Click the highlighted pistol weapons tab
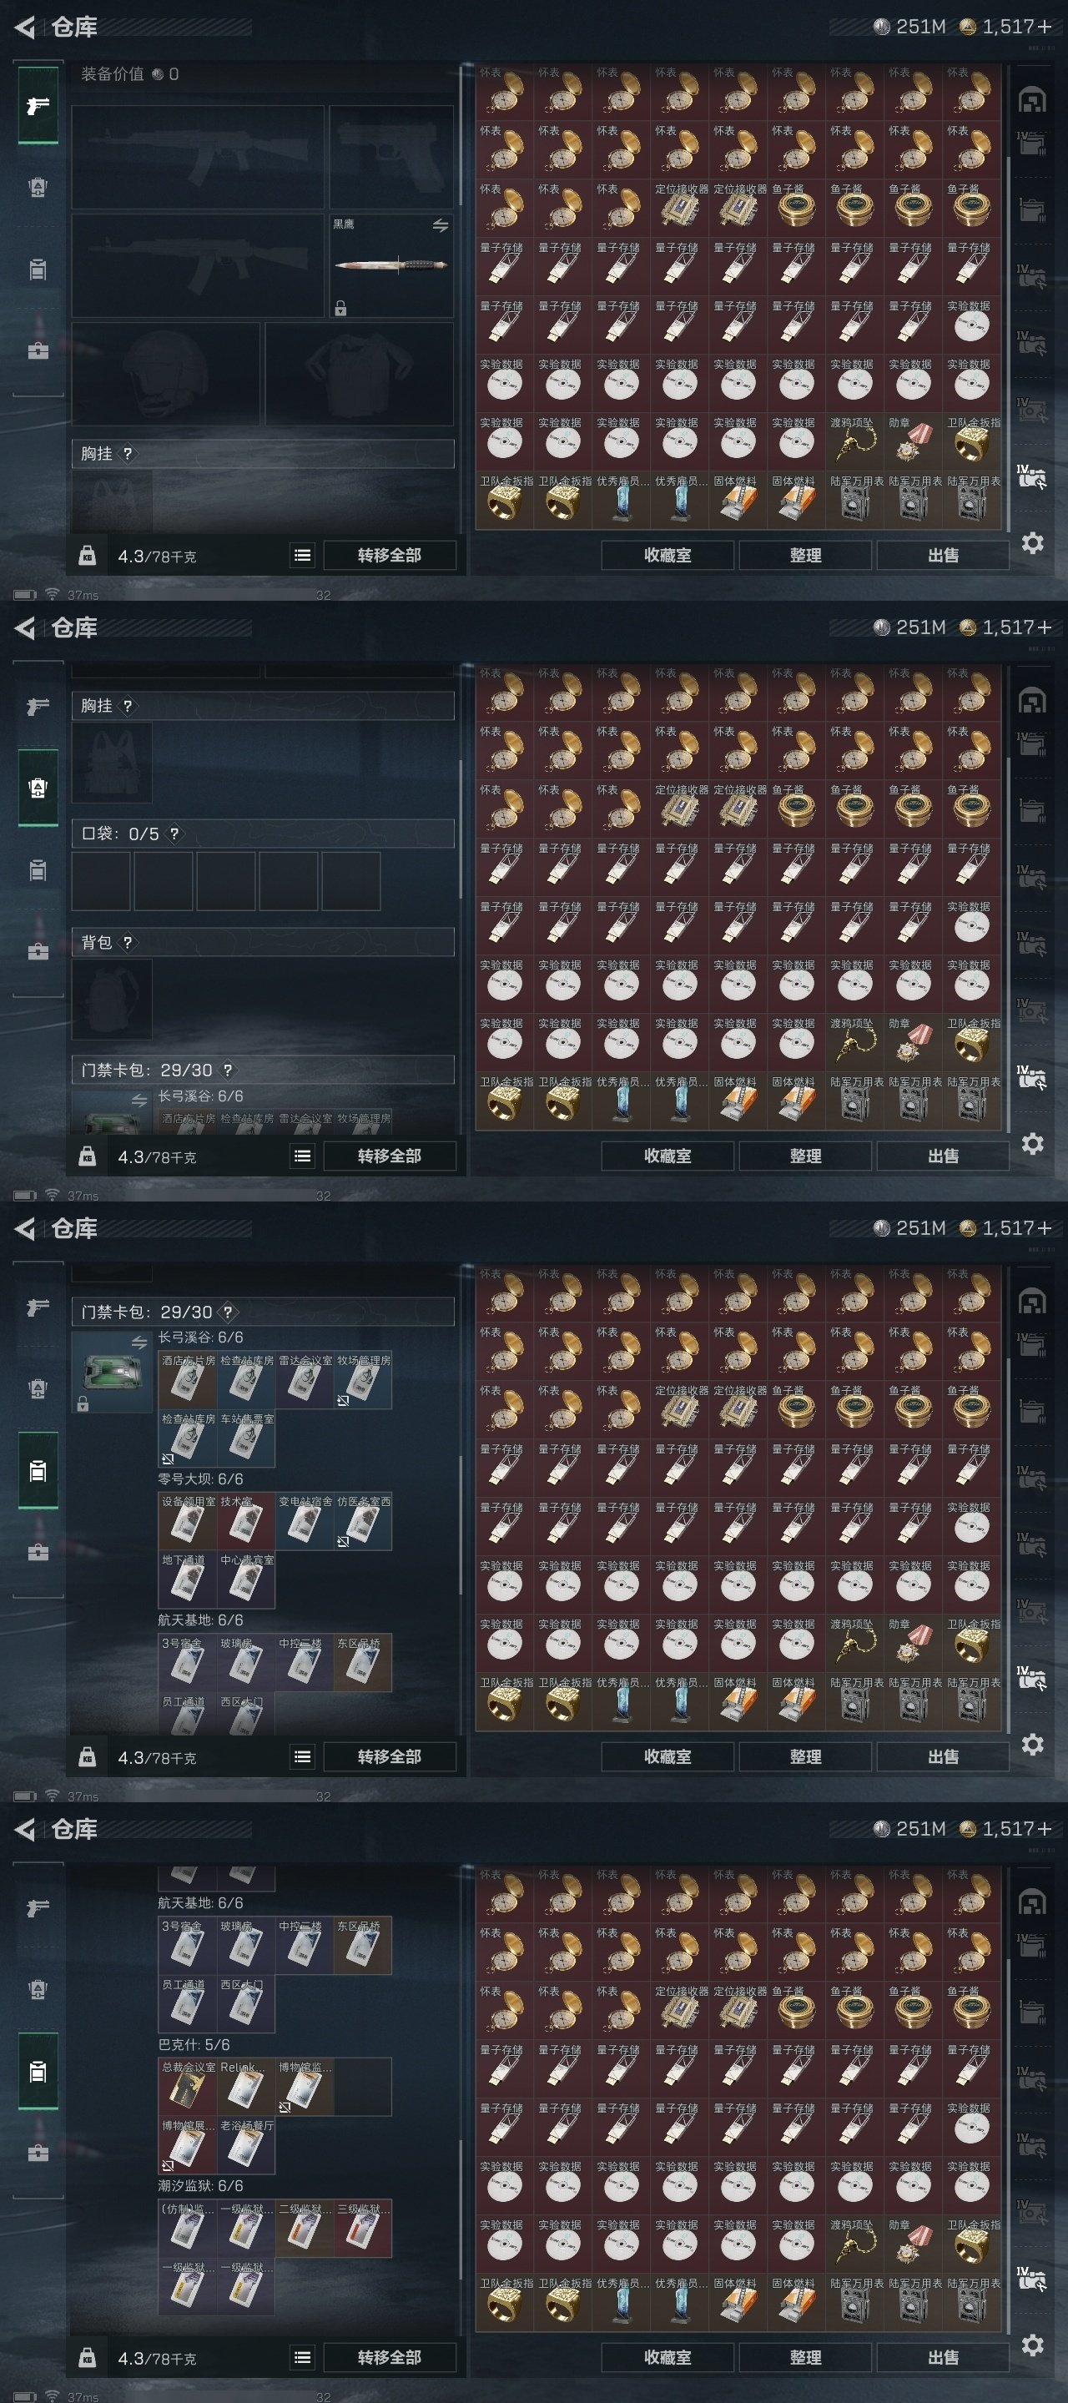Screen dimensions: 1068x2403 pos(38,105)
